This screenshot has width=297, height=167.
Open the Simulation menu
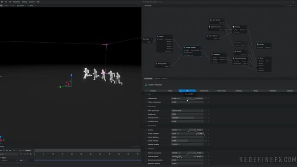[x=17, y=2]
